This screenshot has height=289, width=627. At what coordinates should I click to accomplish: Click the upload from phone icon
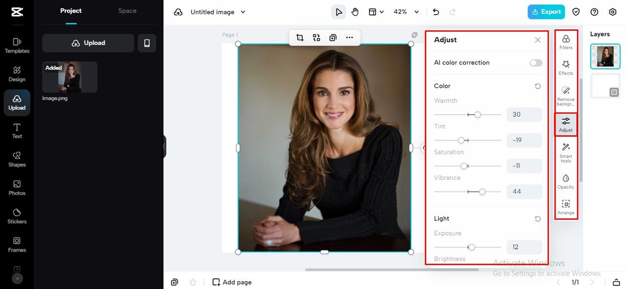147,43
